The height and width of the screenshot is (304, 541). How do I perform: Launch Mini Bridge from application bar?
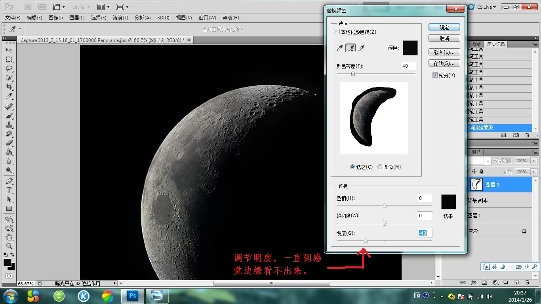click(42, 7)
